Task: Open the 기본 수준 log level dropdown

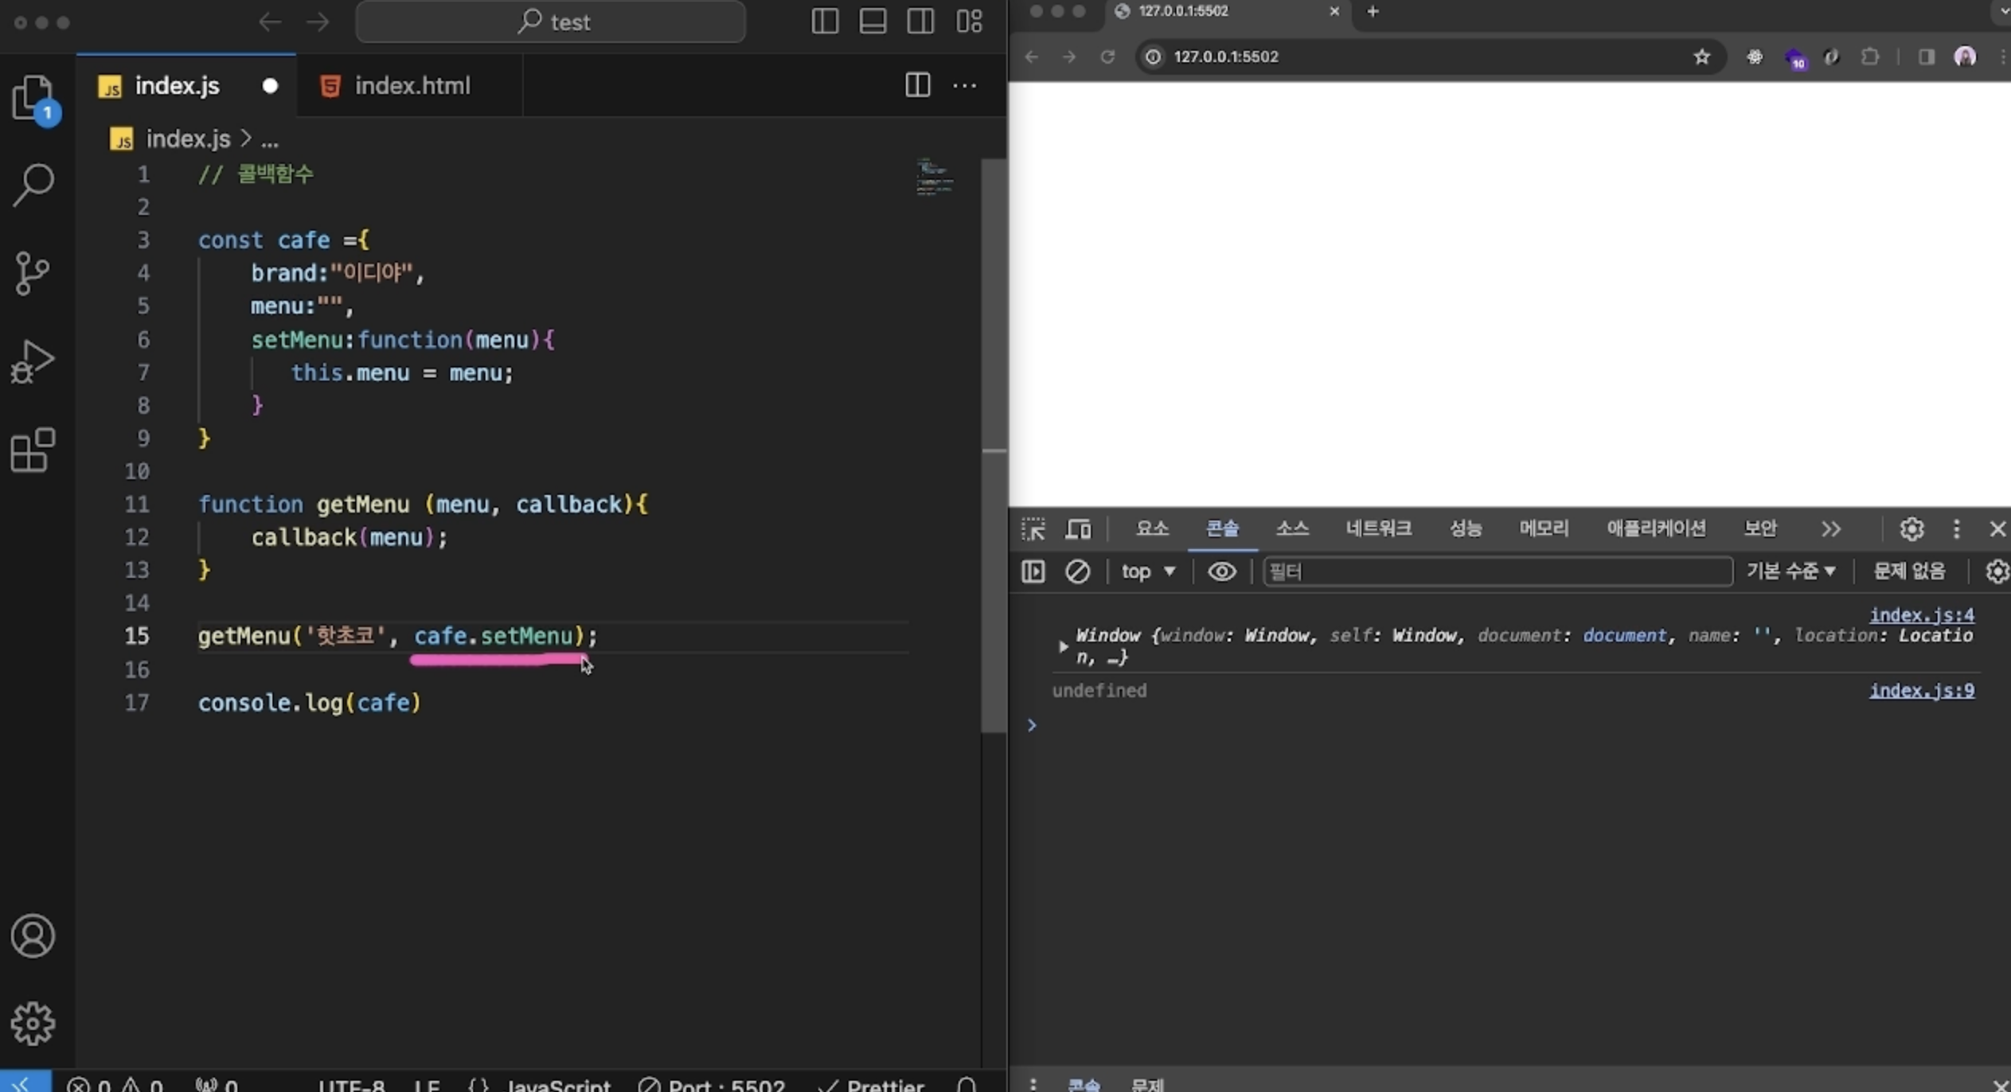Action: pyautogui.click(x=1790, y=571)
